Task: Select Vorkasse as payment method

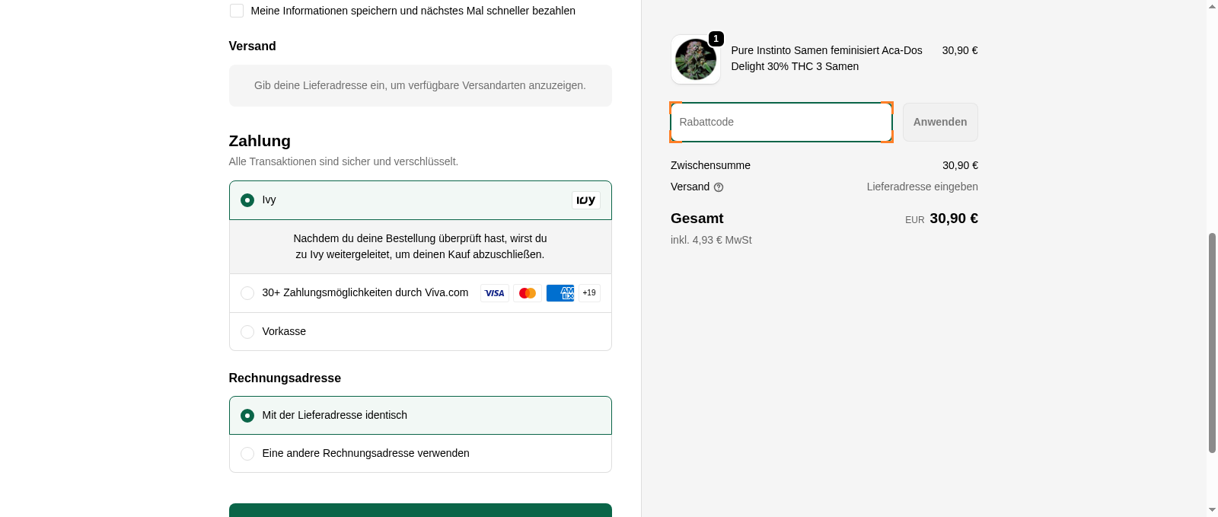Action: point(247,331)
